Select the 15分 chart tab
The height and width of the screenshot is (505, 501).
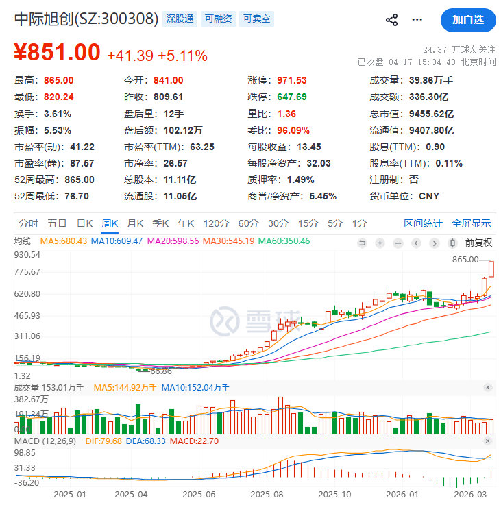[308, 223]
